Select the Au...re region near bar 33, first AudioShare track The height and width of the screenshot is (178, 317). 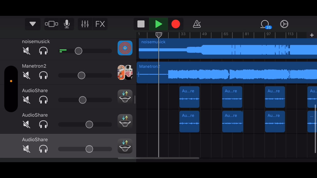coord(190,97)
